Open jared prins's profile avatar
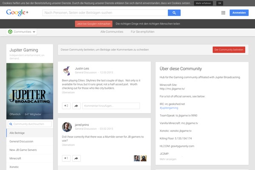Image resolution: width=255 pixels, height=170 pixels. coord(67,127)
